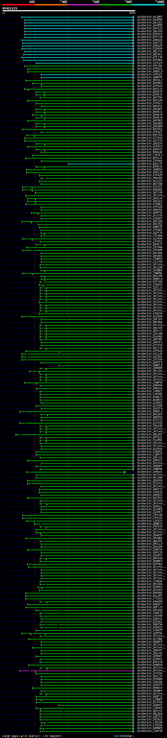Click hit UniRef100_A7P422

point(150,75)
